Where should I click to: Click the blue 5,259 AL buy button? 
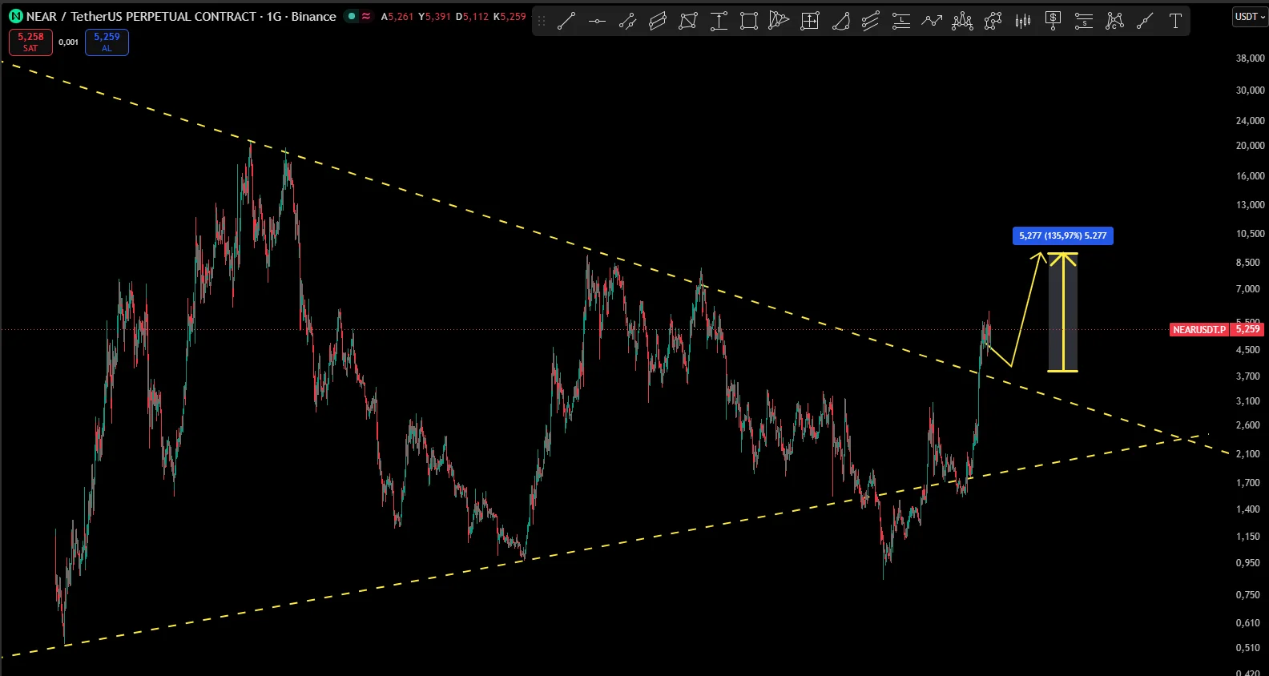point(107,42)
